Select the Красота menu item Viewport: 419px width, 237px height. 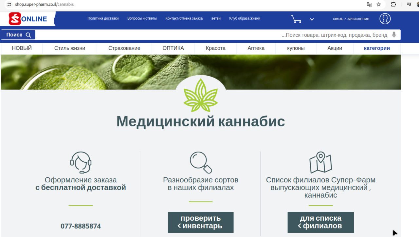(216, 48)
